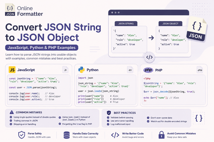Select the JSON OBJECT tab label
This screenshot has height=142, width=214.
pos(170,23)
